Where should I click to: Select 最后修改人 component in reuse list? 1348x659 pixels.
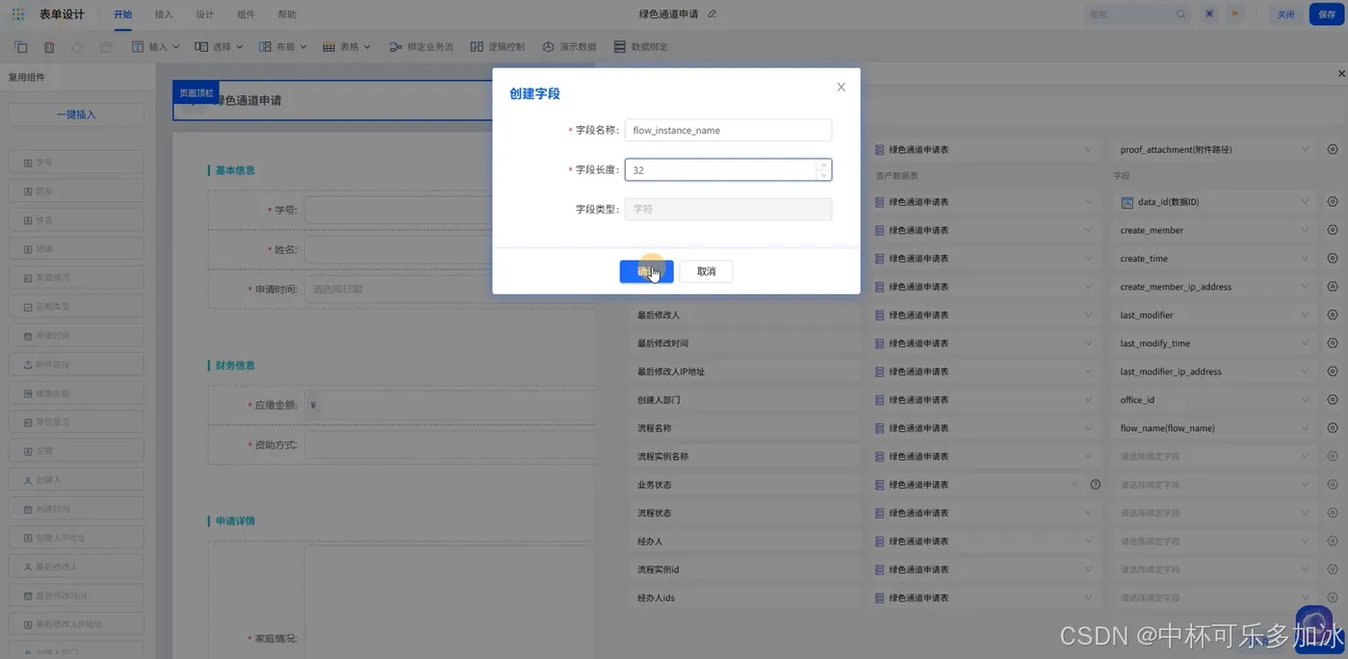[76, 566]
